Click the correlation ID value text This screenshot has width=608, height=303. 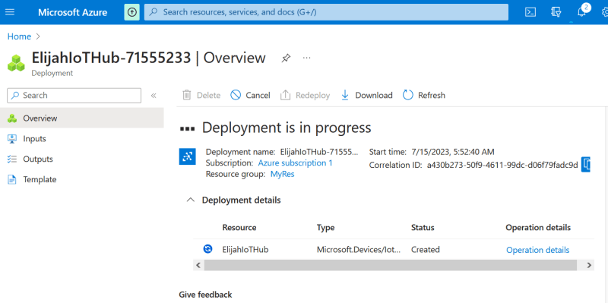click(502, 166)
